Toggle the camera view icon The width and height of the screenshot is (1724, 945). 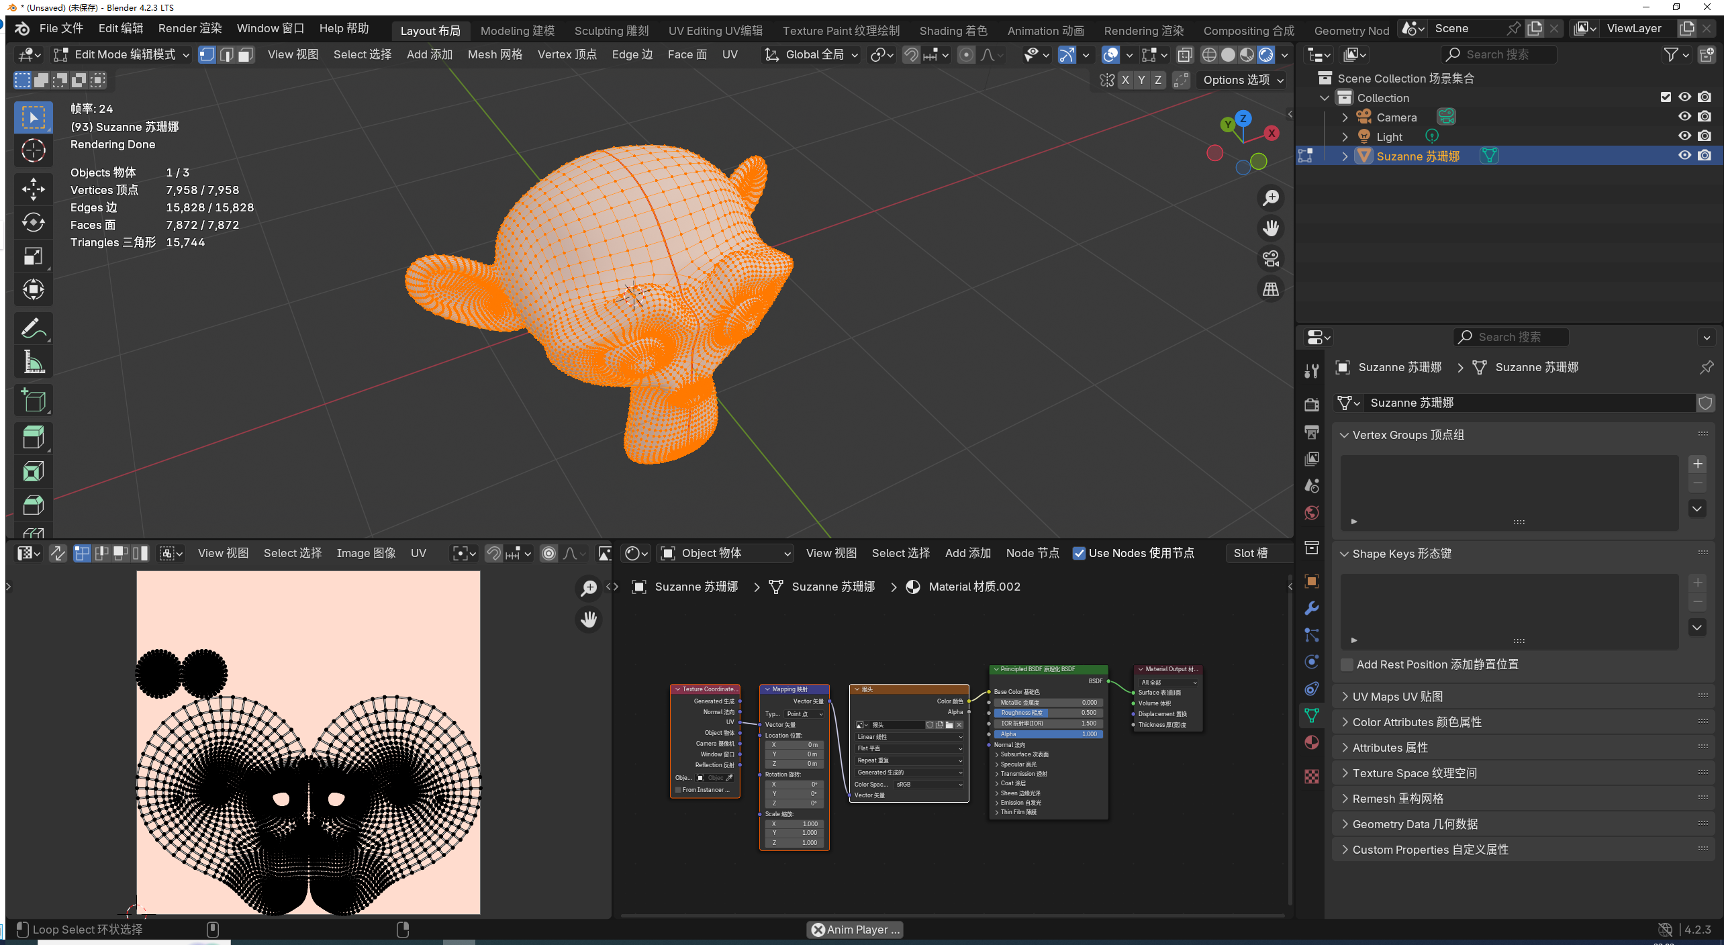coord(1271,259)
